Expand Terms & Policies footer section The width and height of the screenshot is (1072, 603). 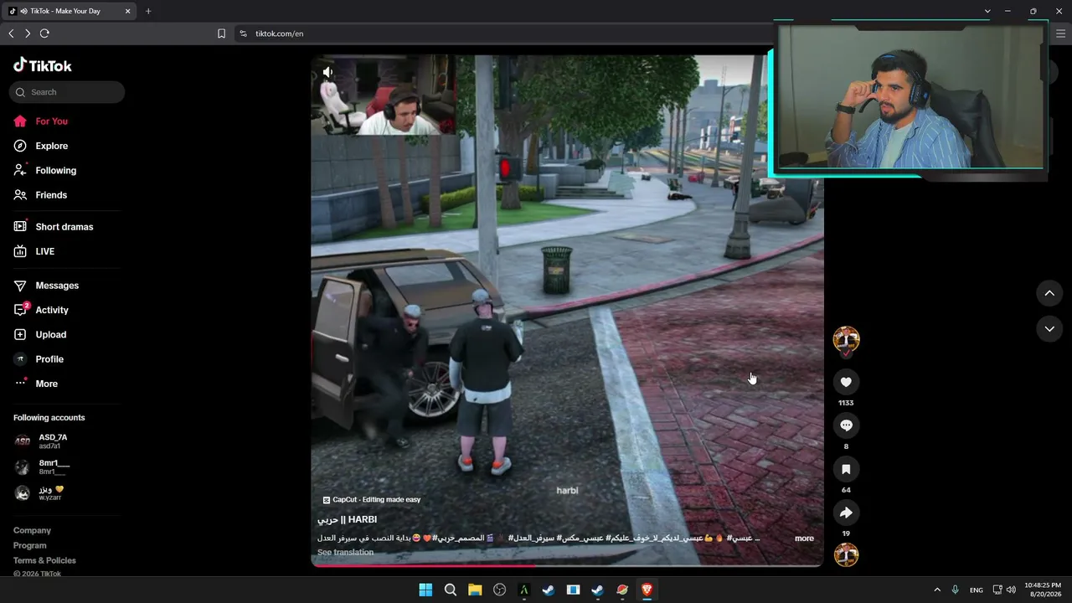tap(44, 561)
